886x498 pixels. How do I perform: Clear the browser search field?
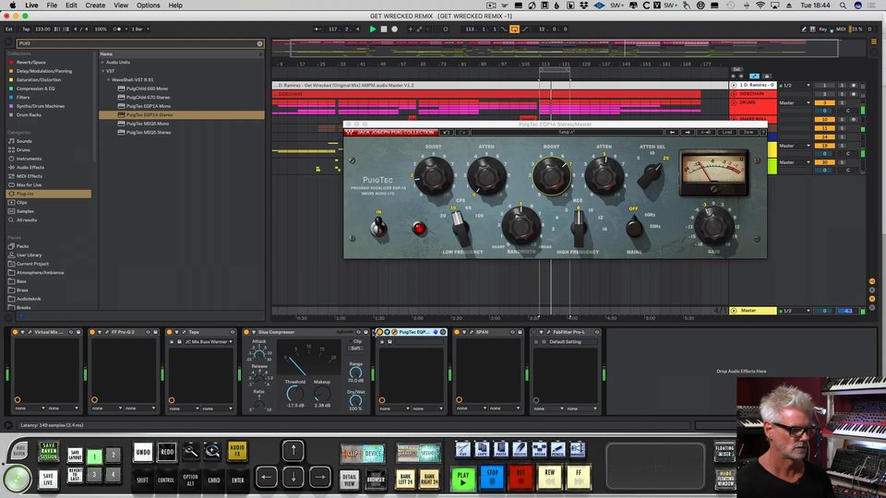pos(259,43)
